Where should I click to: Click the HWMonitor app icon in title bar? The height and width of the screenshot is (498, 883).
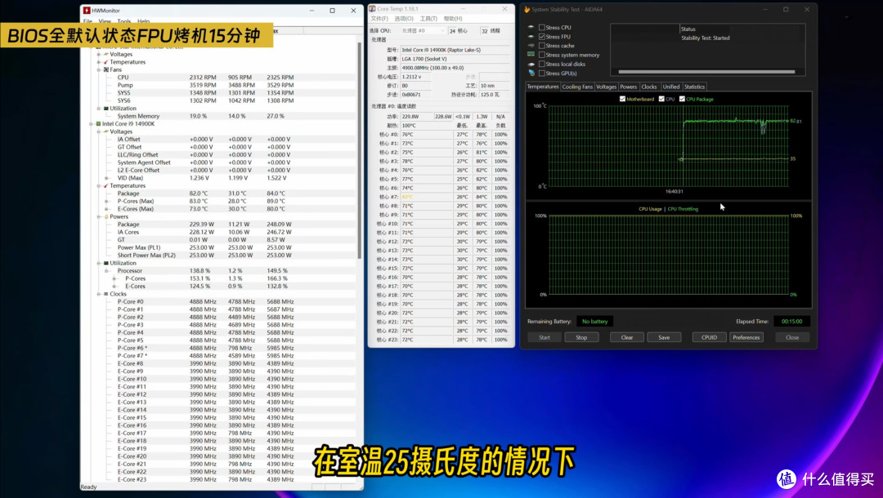click(87, 10)
